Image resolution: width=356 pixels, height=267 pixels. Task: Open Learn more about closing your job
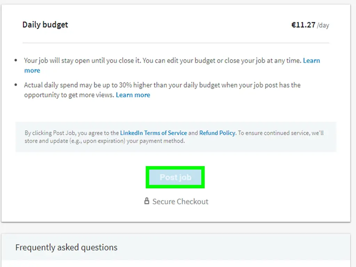[x=311, y=60]
